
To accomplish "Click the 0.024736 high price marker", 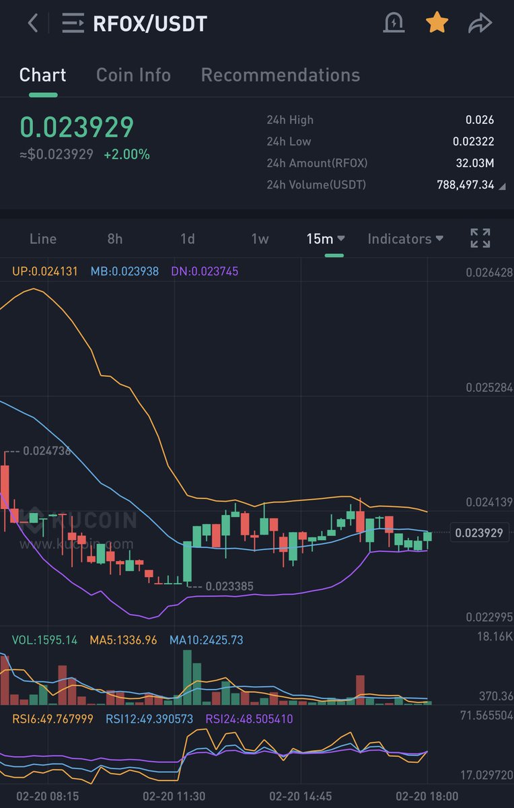I will tap(46, 451).
